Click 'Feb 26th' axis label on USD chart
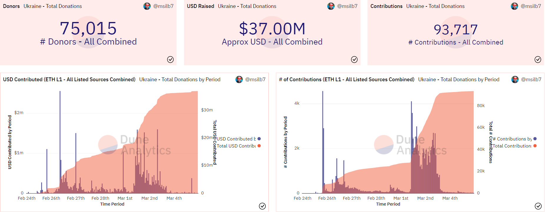 (x=51, y=198)
